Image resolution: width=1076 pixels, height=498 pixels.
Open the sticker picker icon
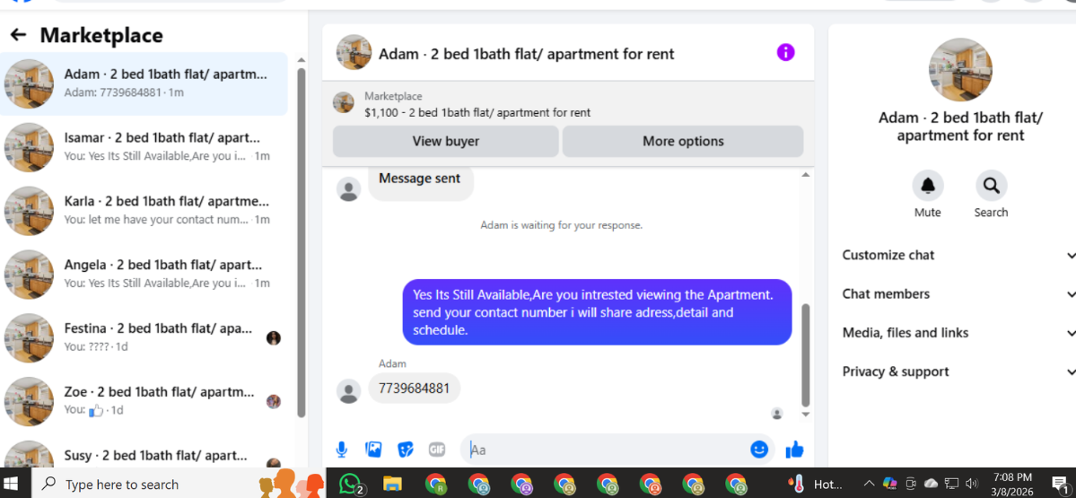click(406, 450)
